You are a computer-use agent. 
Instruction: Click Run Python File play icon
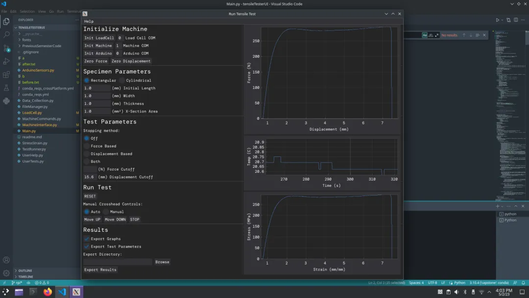[497, 20]
